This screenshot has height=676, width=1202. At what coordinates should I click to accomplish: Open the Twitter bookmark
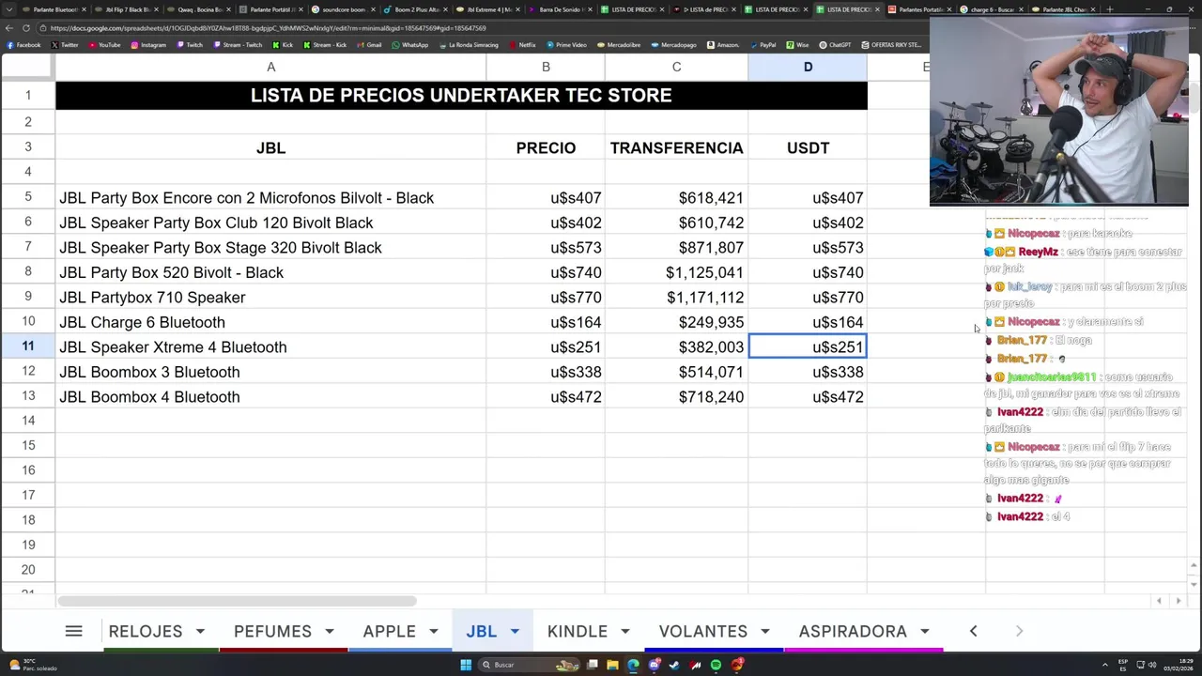point(65,45)
